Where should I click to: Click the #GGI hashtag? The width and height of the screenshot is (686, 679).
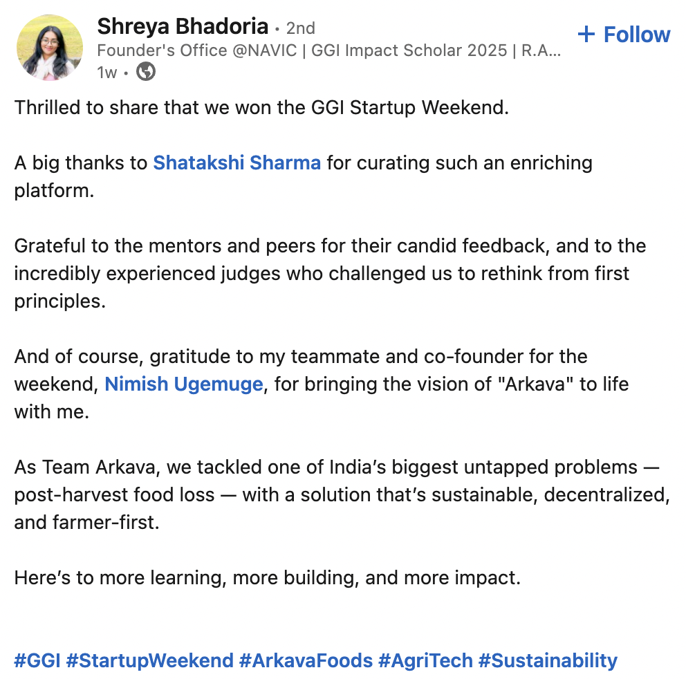click(x=37, y=660)
